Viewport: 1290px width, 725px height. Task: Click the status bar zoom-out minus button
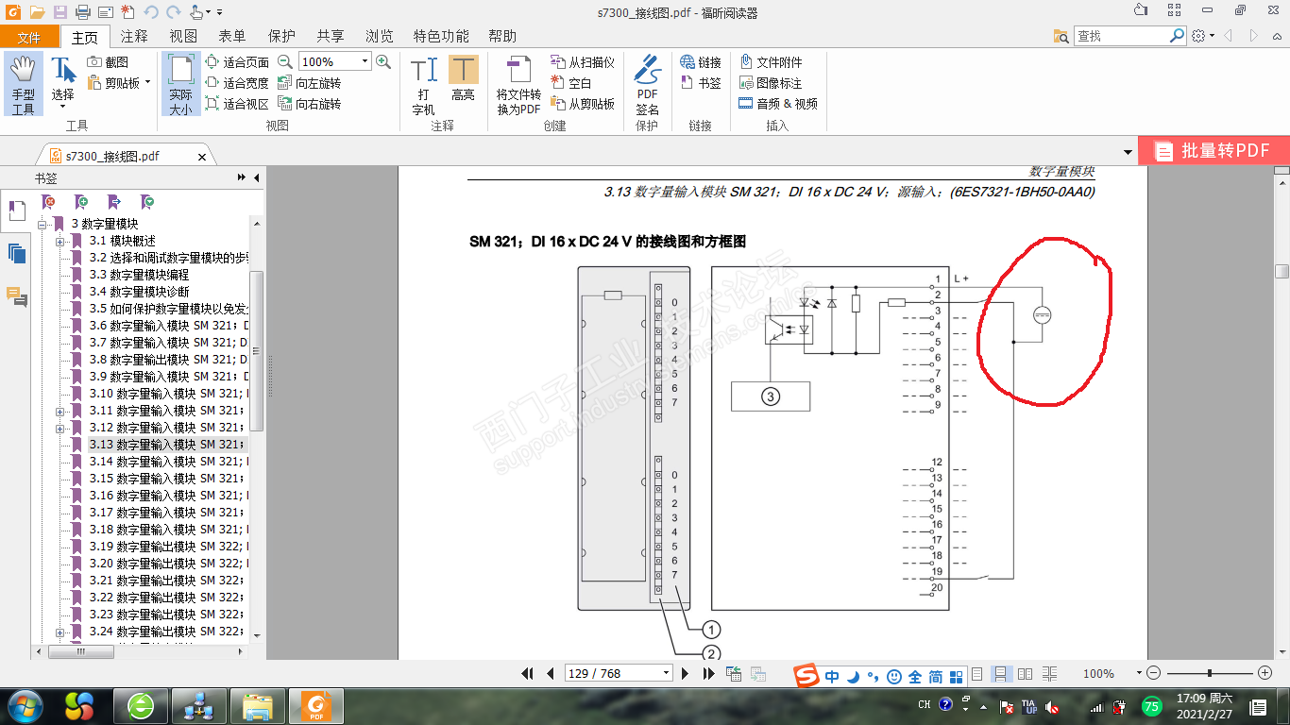click(1152, 673)
